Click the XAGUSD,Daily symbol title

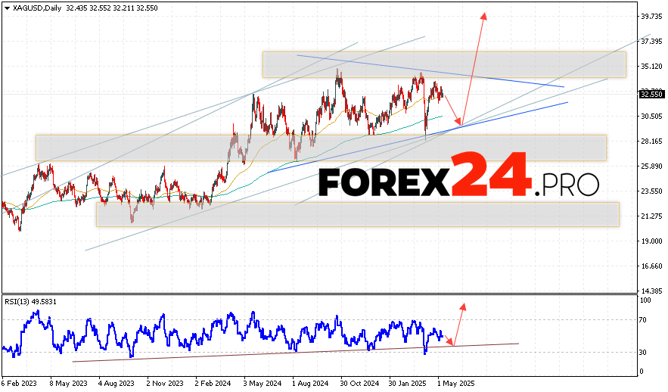coord(37,8)
